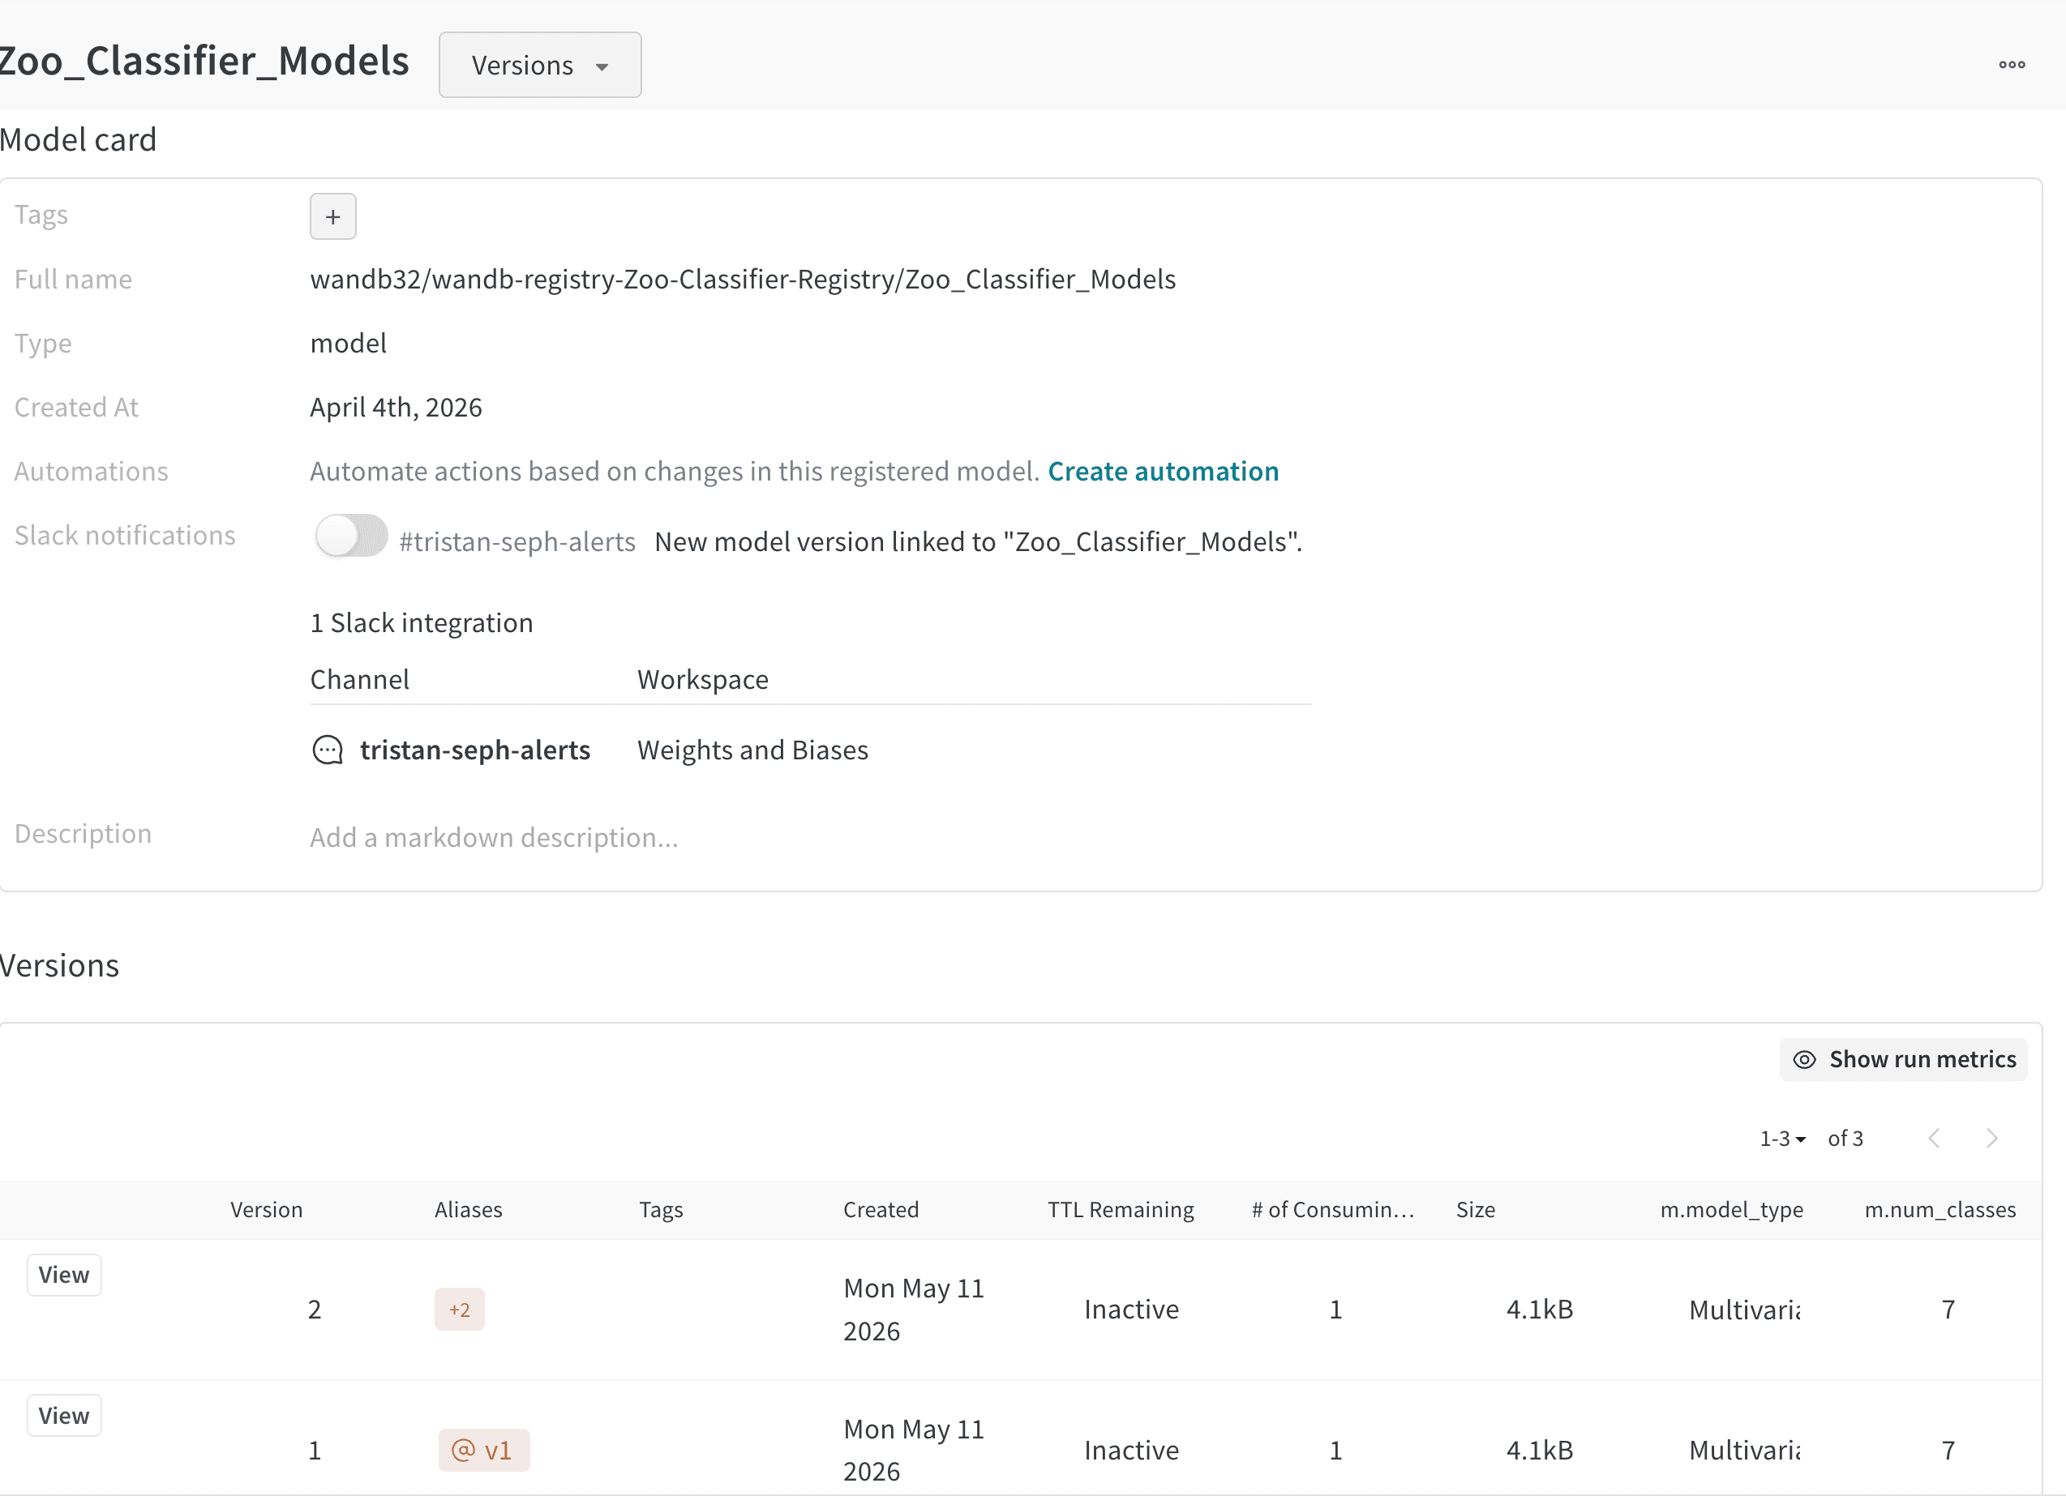Click the '4.1kB' size in version 2 row
Screen dimensions: 2066x1496
tap(1540, 1310)
